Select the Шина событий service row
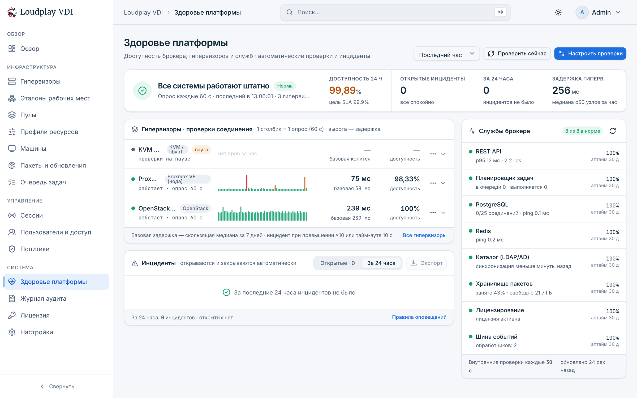The width and height of the screenshot is (637, 398). click(x=544, y=341)
